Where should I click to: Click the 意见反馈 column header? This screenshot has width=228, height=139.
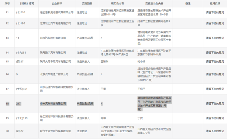[215, 3]
